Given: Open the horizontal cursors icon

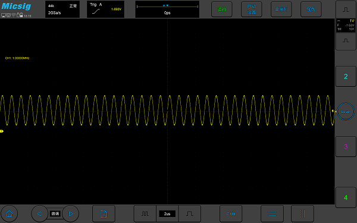Looking at the screenshot, I should click(x=272, y=213).
